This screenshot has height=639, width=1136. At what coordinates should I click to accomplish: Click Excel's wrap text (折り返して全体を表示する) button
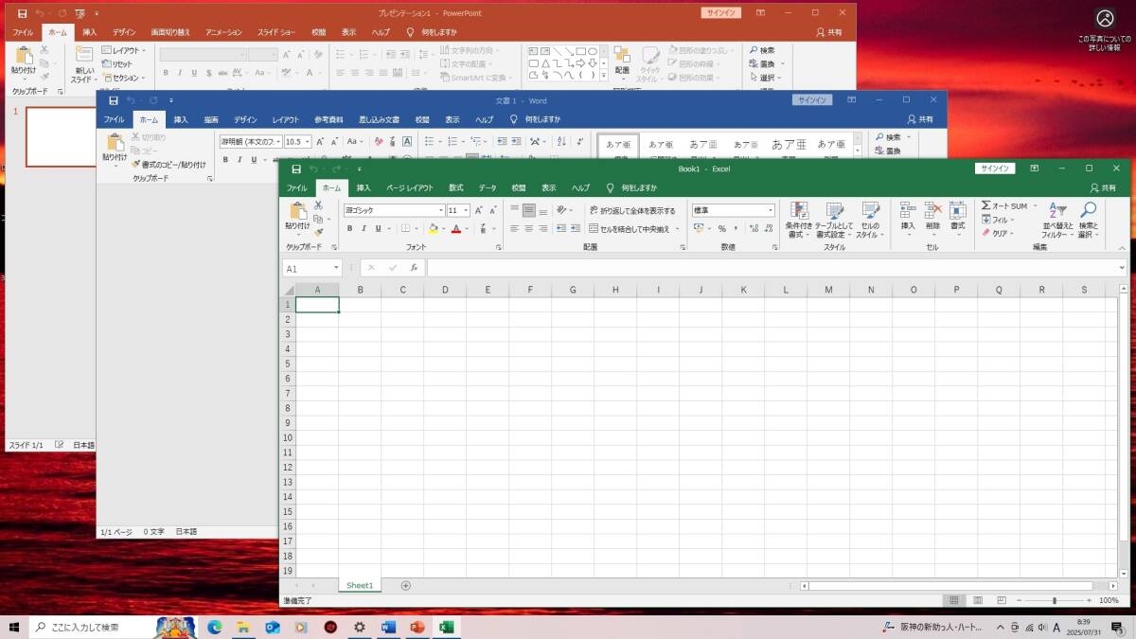click(x=632, y=210)
